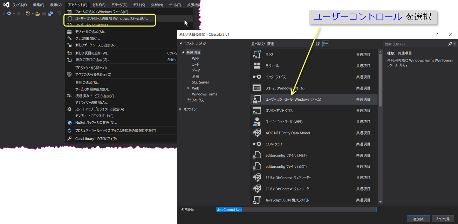This screenshot has height=224, width=458.
Task: Select the クラス template icon
Action: 257,55
